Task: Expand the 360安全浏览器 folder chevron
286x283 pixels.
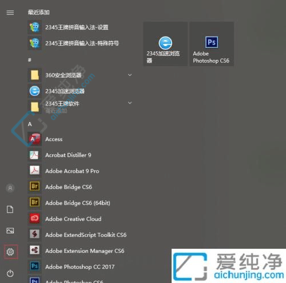Action: click(x=130, y=75)
